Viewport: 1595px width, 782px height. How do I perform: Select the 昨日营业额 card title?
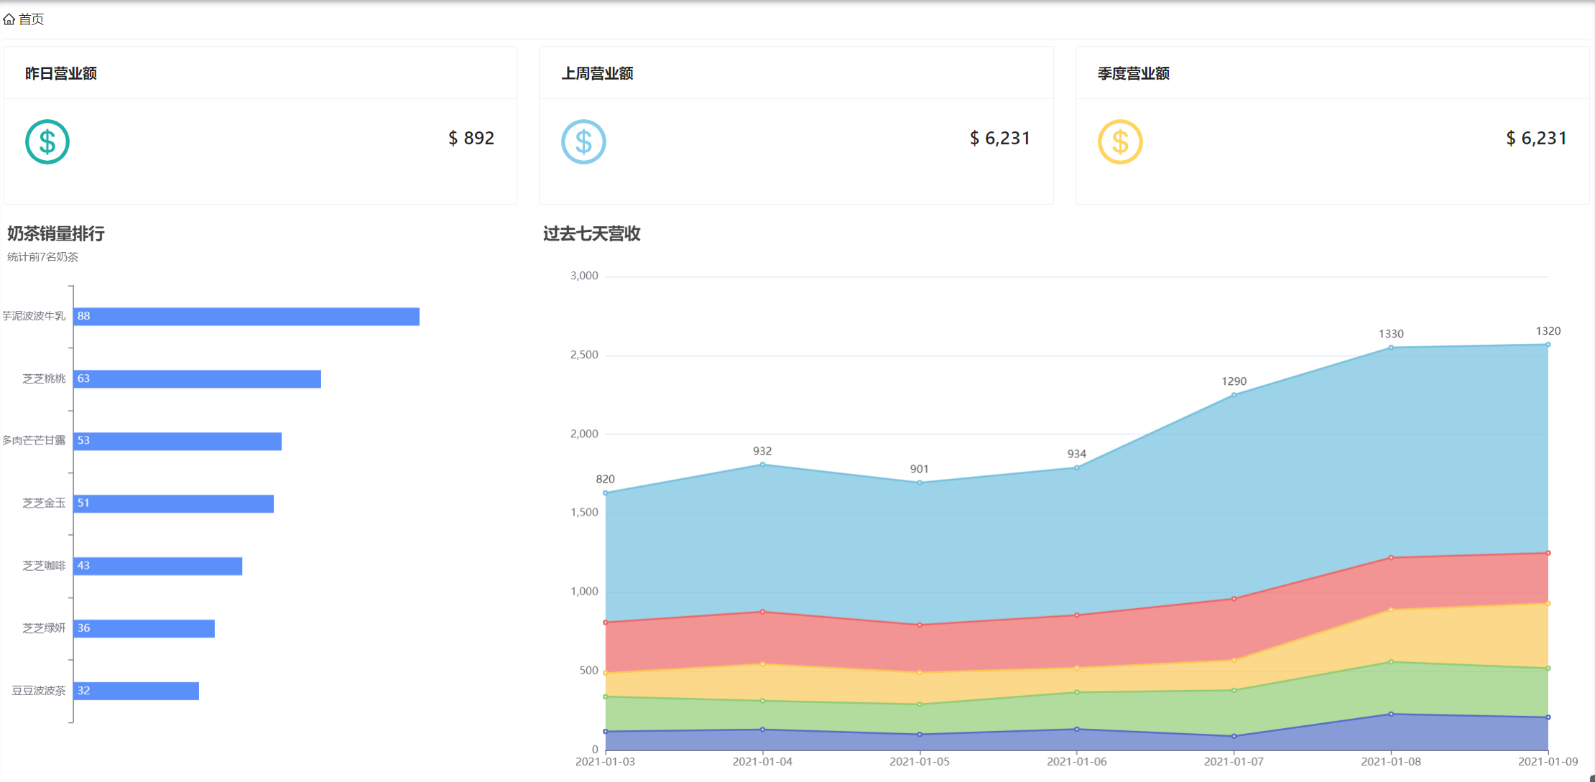click(61, 73)
